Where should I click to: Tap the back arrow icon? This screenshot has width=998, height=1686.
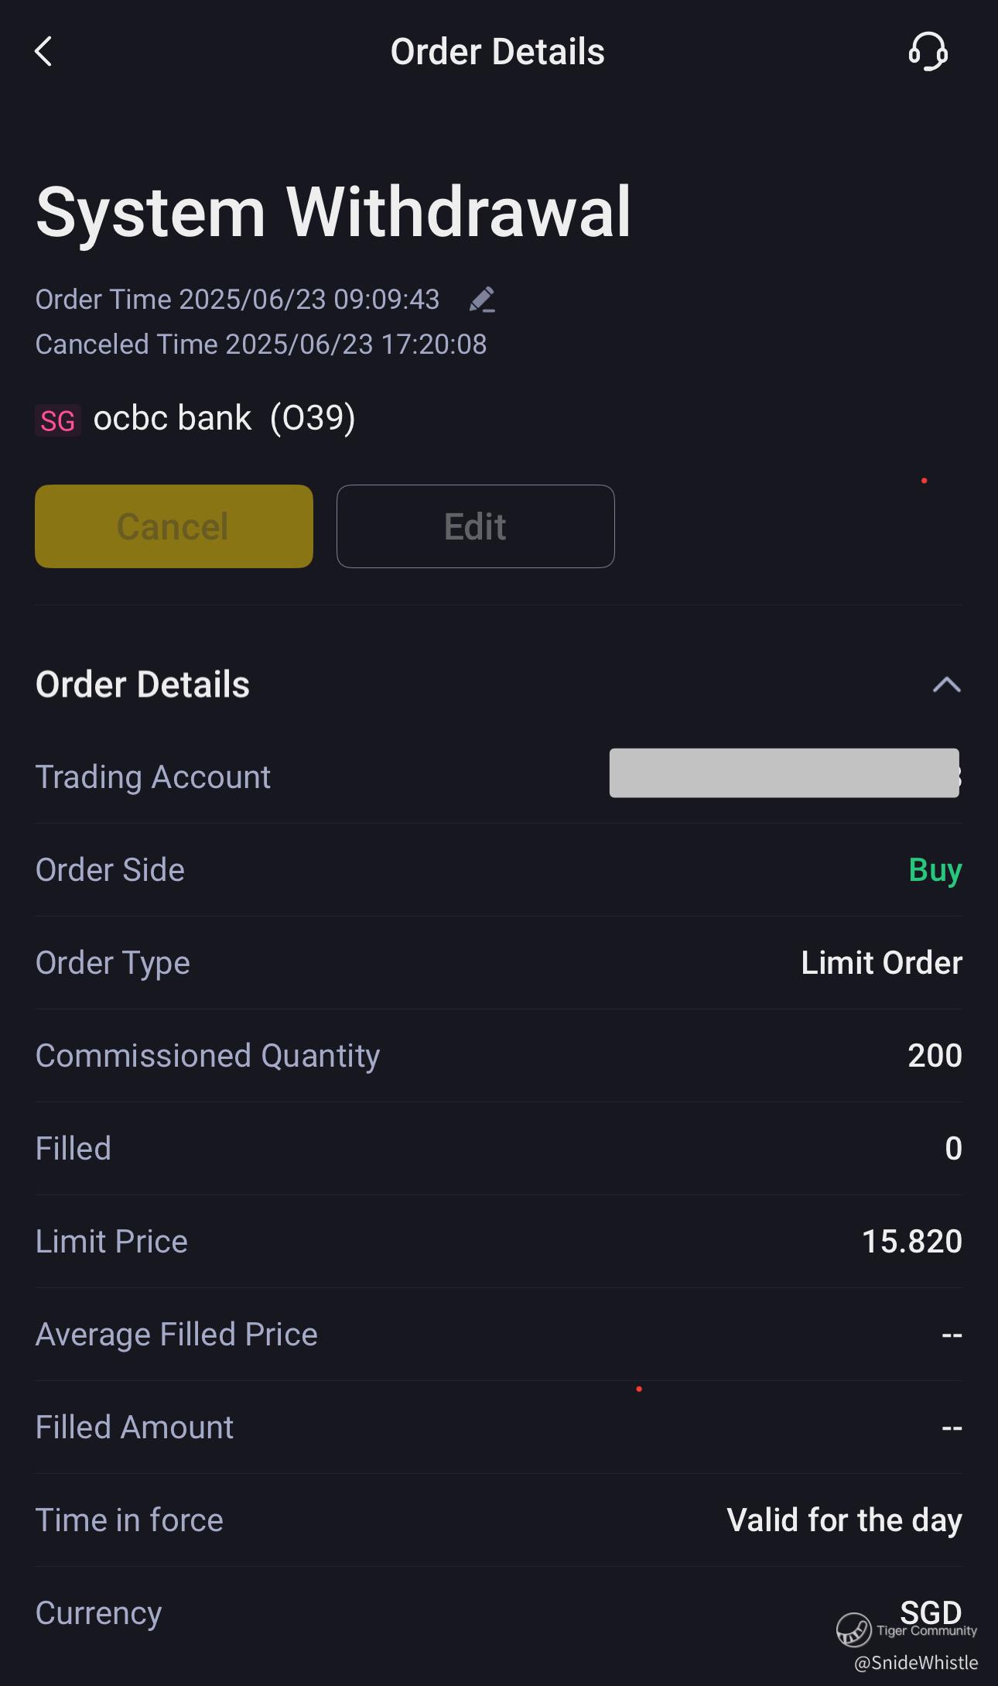pos(44,52)
